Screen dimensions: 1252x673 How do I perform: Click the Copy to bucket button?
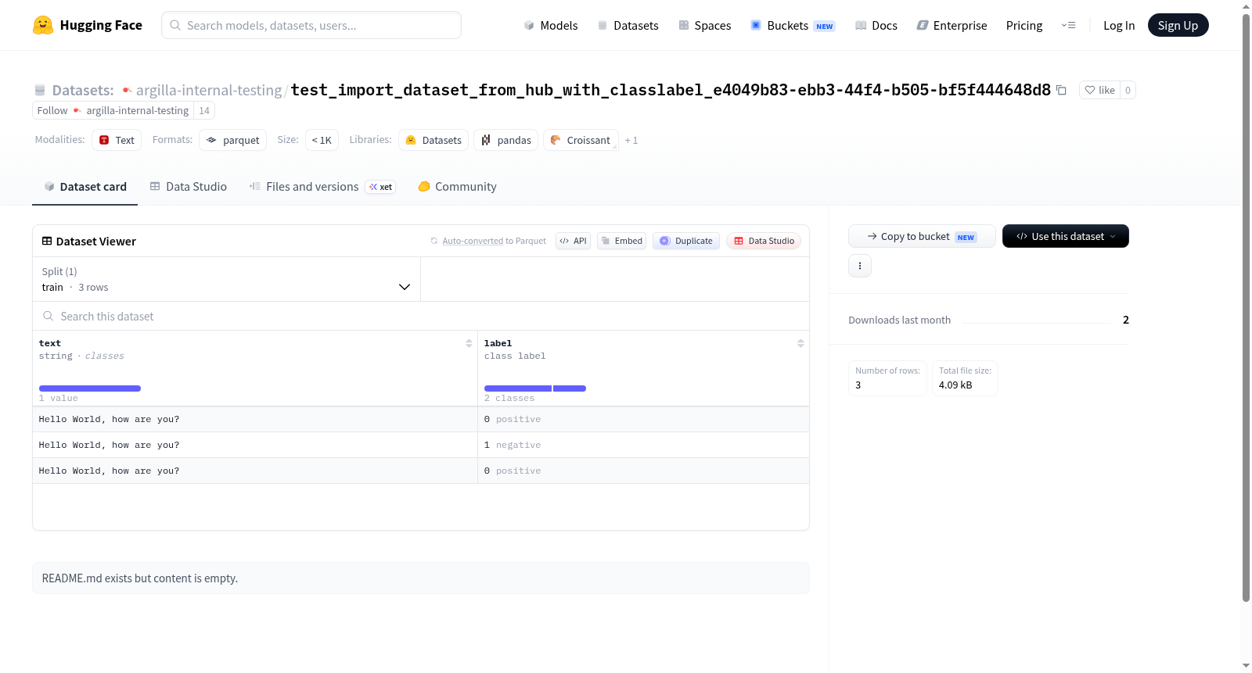click(922, 236)
